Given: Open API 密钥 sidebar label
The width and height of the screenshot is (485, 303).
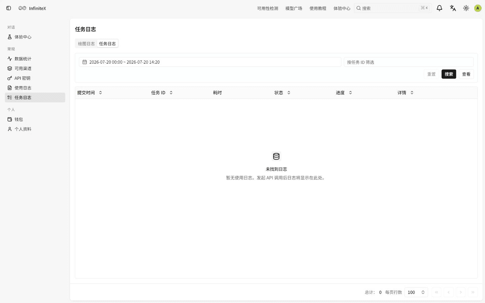Looking at the screenshot, I should coord(22,78).
